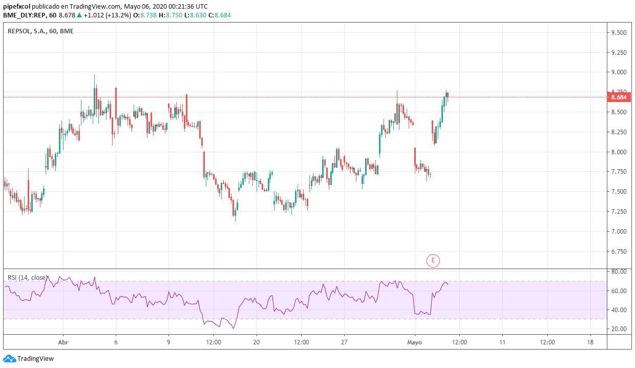Click the '6' date axis label

point(116,342)
